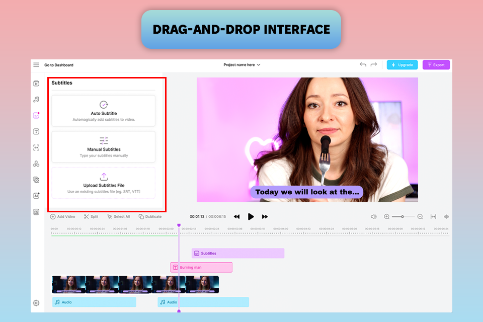Zoom out of the timeline

pos(420,217)
